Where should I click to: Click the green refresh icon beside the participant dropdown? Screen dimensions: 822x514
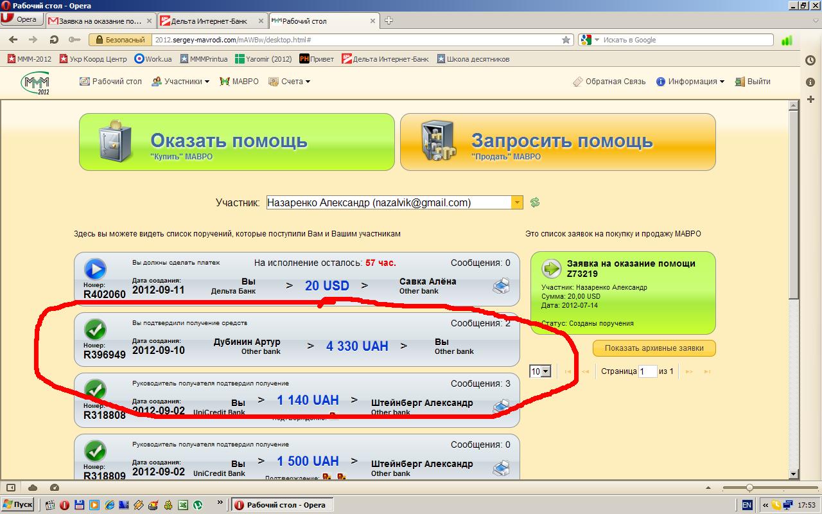coord(535,202)
